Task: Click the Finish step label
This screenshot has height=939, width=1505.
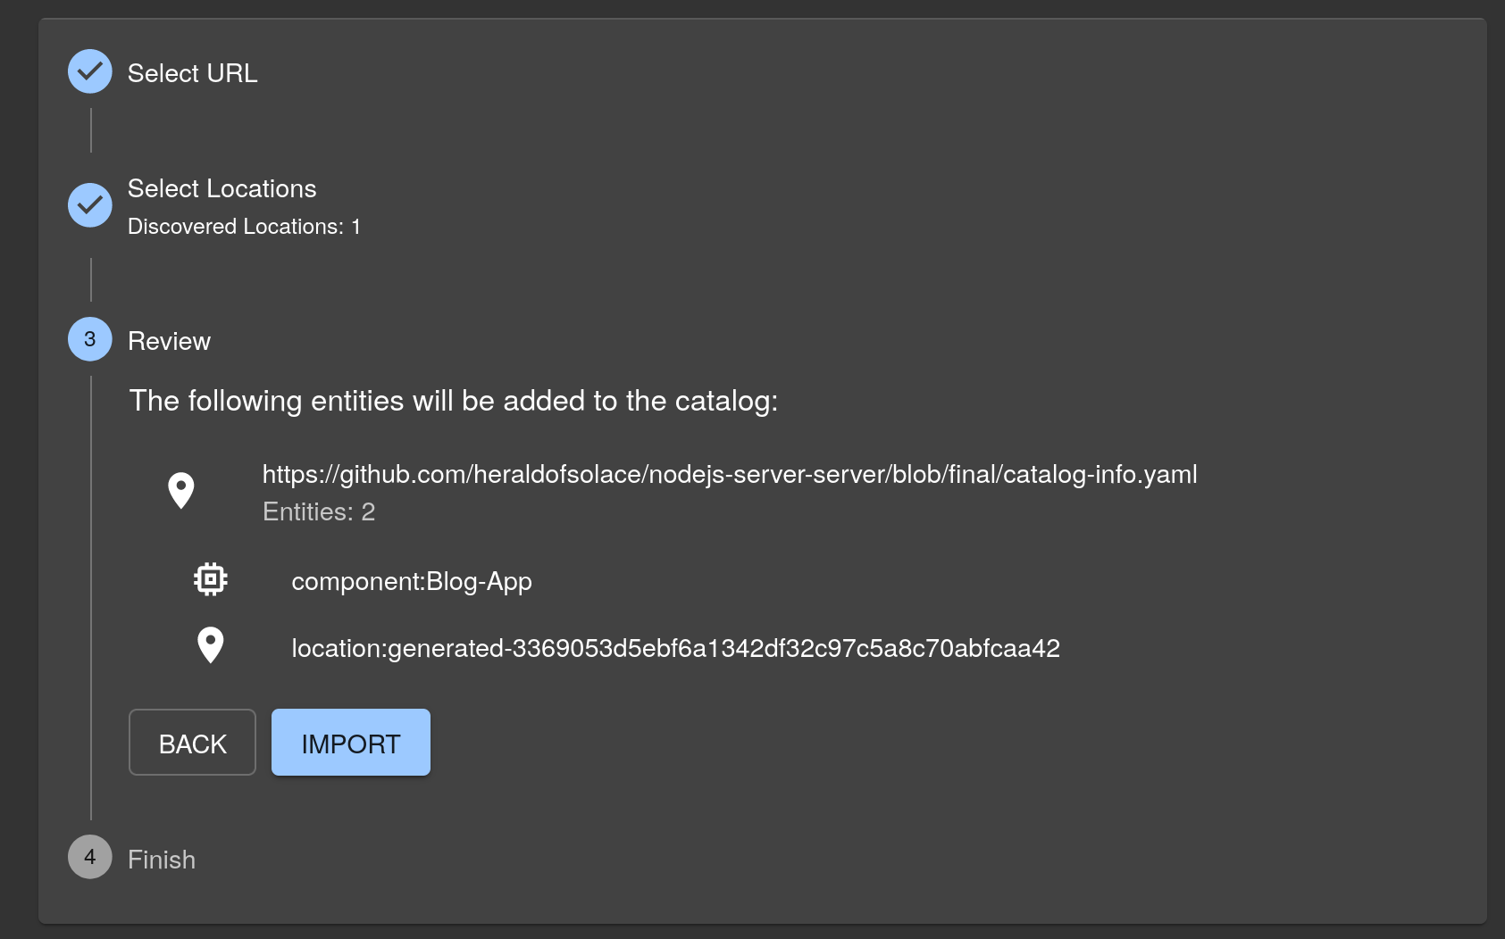Action: pyautogui.click(x=162, y=860)
